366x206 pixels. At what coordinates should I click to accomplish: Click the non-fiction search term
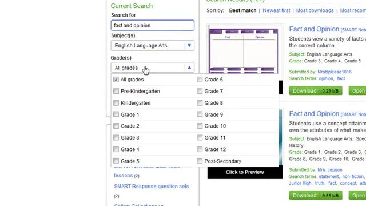[x=353, y=177]
